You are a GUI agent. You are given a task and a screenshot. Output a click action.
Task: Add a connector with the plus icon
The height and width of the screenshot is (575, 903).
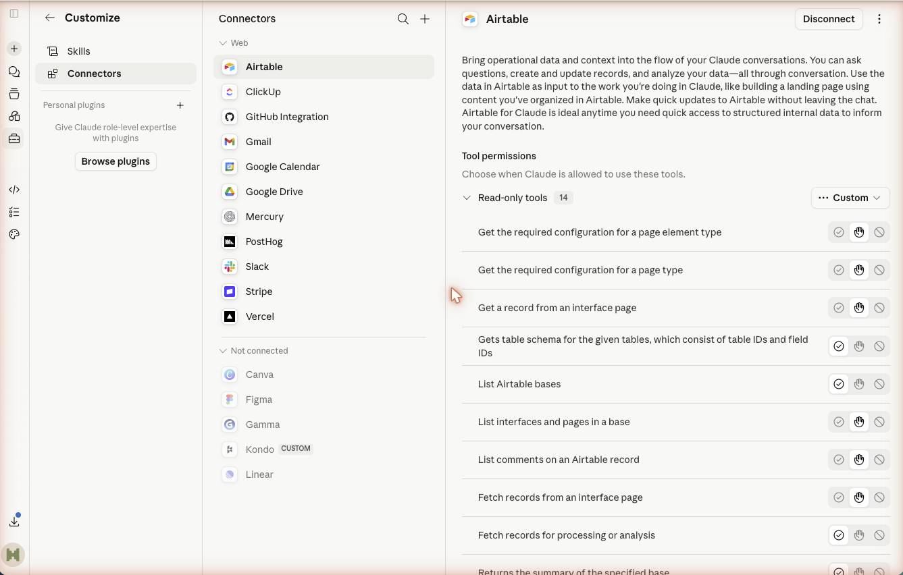(x=425, y=19)
